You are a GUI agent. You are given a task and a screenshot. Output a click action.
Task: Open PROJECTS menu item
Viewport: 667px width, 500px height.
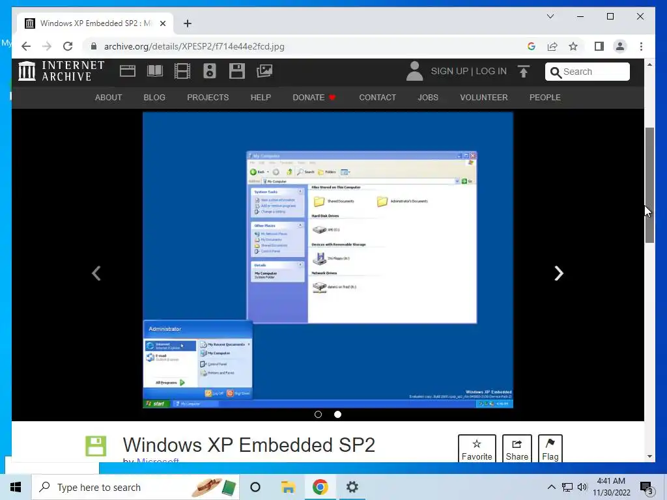(x=208, y=98)
